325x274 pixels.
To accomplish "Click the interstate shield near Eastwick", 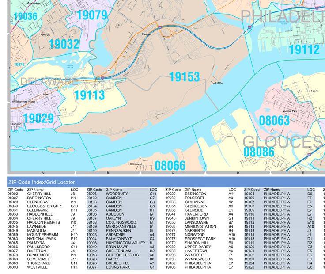I will coord(160,27).
